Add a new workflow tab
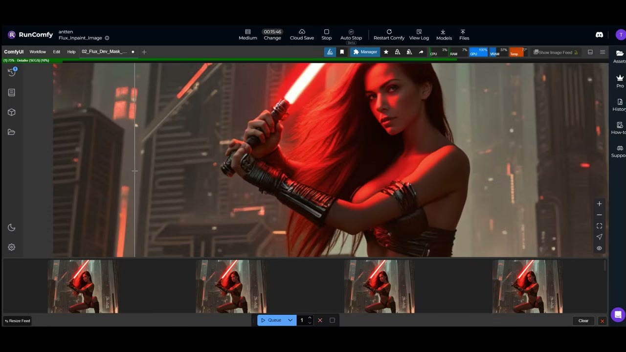The image size is (626, 352). coord(144,52)
